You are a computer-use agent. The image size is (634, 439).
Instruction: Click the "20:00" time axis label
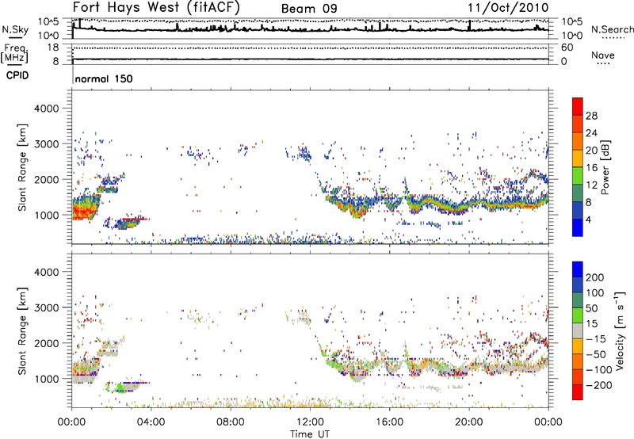point(468,422)
